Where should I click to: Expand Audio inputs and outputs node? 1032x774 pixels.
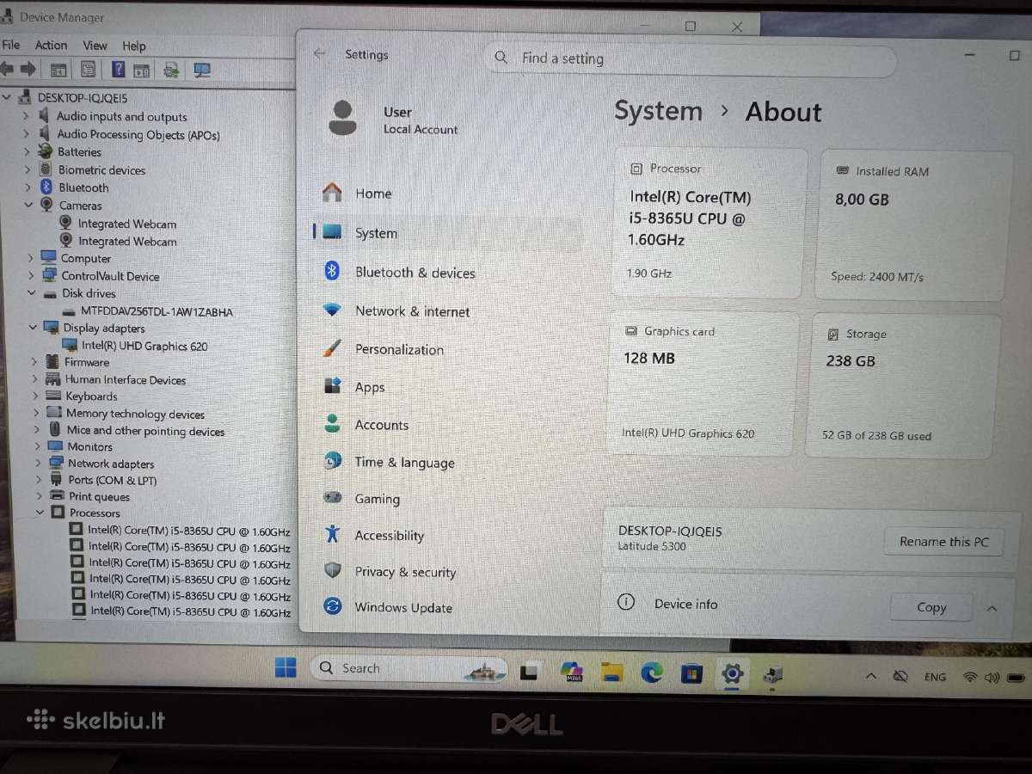26,116
